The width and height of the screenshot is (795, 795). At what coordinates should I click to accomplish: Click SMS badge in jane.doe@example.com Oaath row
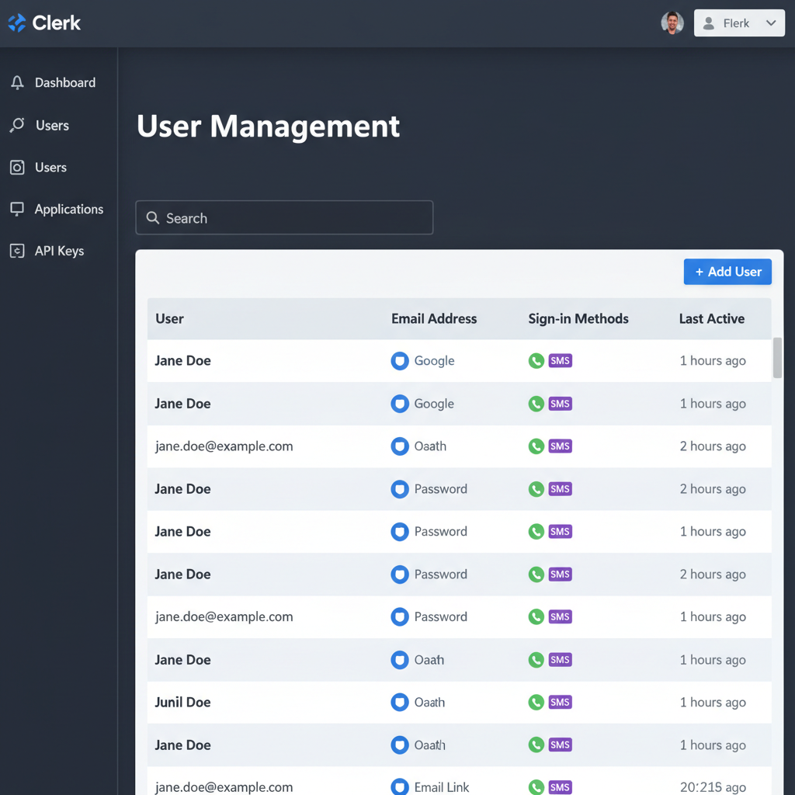[x=560, y=446]
